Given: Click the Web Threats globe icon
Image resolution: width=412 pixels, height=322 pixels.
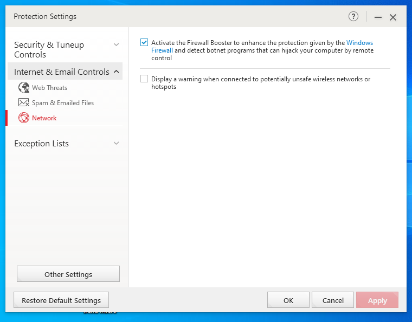Looking at the screenshot, I should (x=24, y=87).
